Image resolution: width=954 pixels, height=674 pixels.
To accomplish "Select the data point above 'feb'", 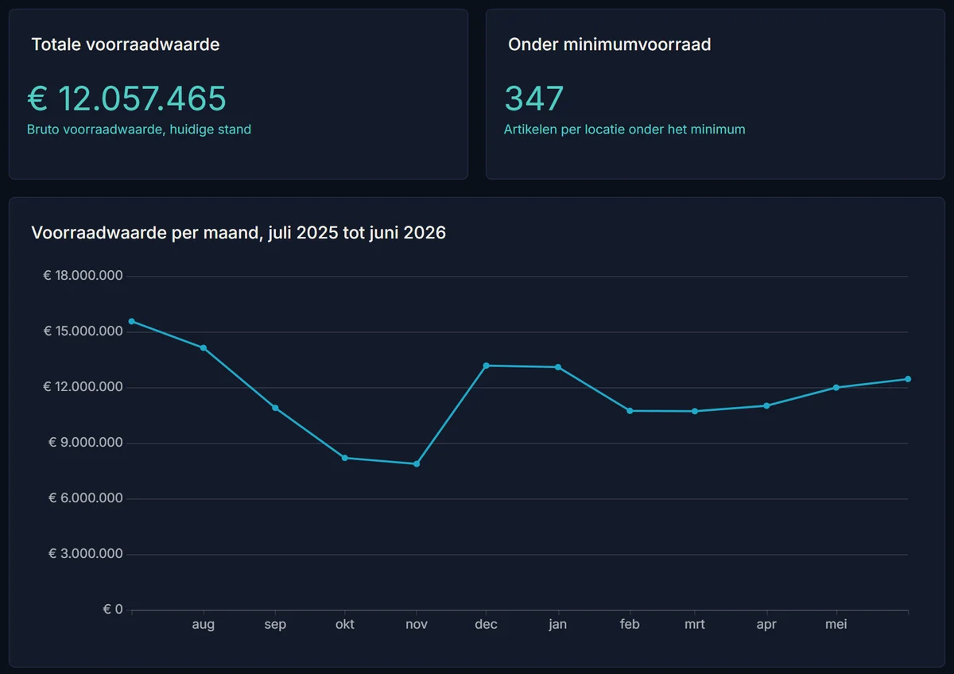I will coord(630,411).
